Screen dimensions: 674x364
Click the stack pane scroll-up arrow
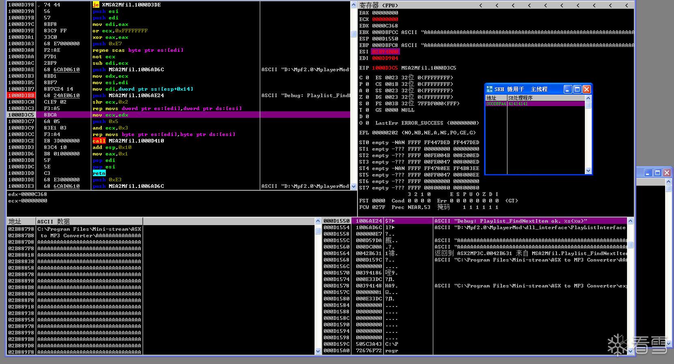pyautogui.click(x=630, y=221)
